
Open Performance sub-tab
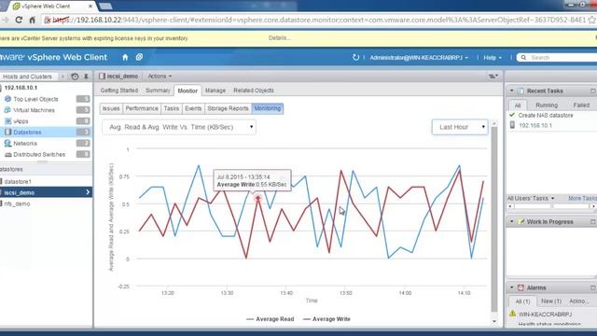point(142,108)
